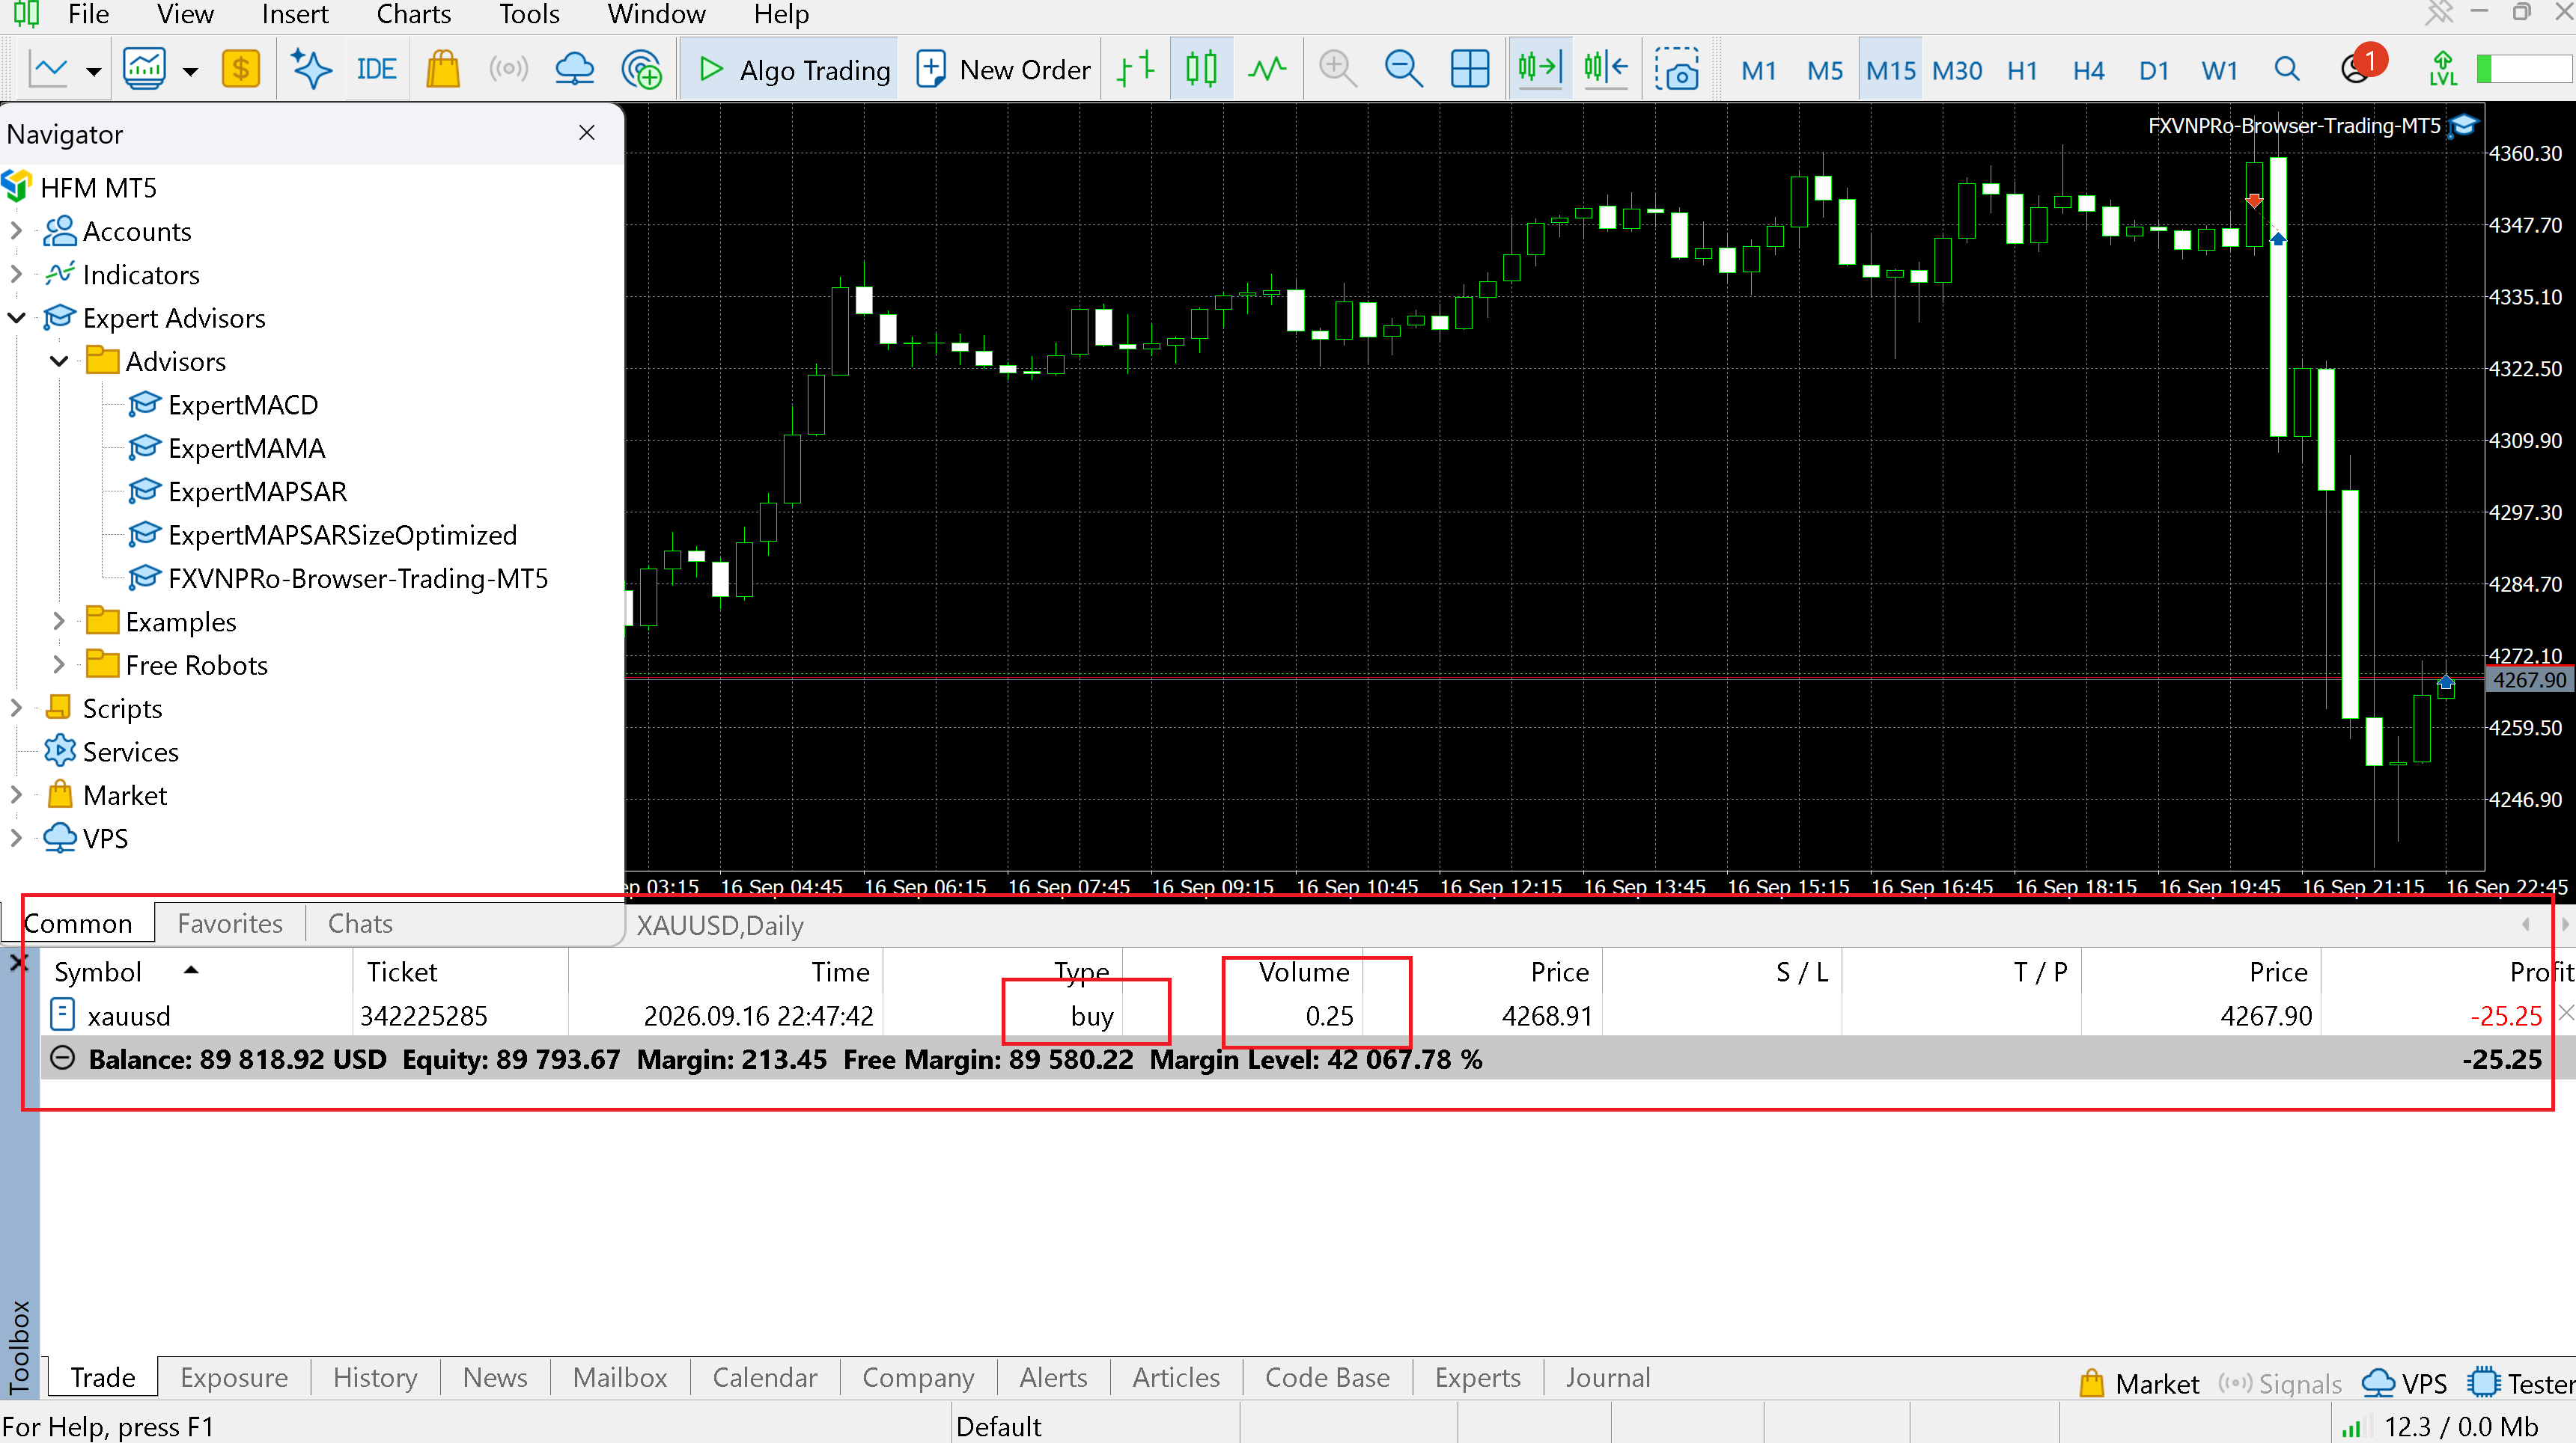The width and height of the screenshot is (2576, 1443).
Task: Zoom out of the chart
Action: click(1403, 70)
